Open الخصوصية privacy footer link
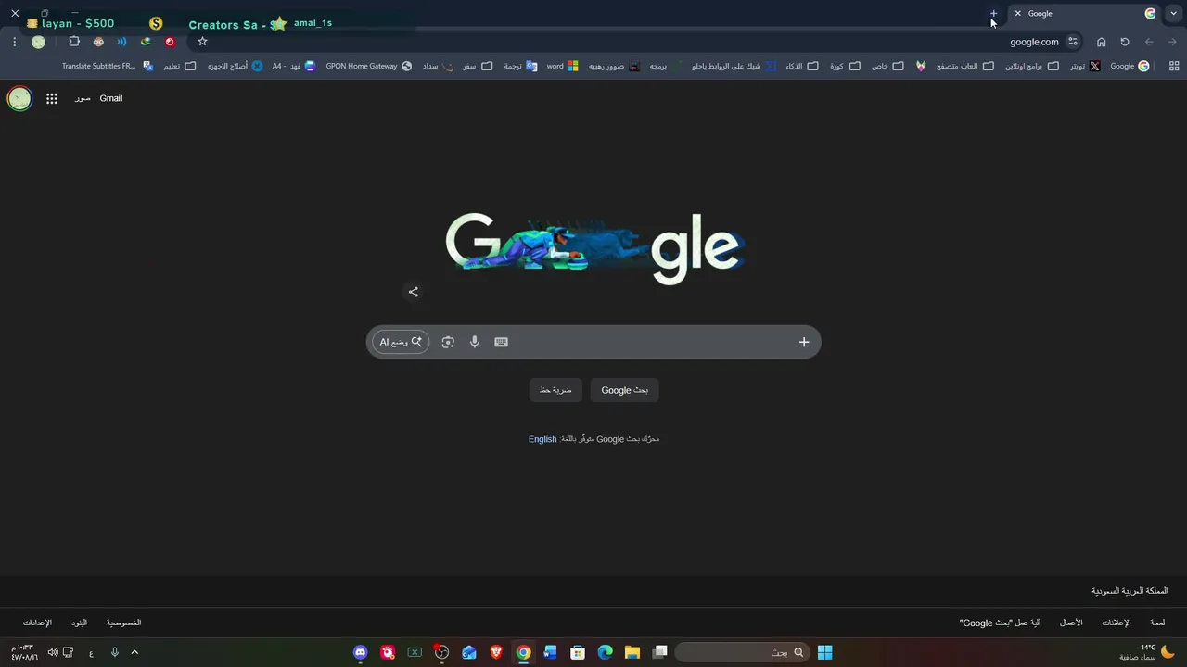The image size is (1187, 667). coord(123,623)
